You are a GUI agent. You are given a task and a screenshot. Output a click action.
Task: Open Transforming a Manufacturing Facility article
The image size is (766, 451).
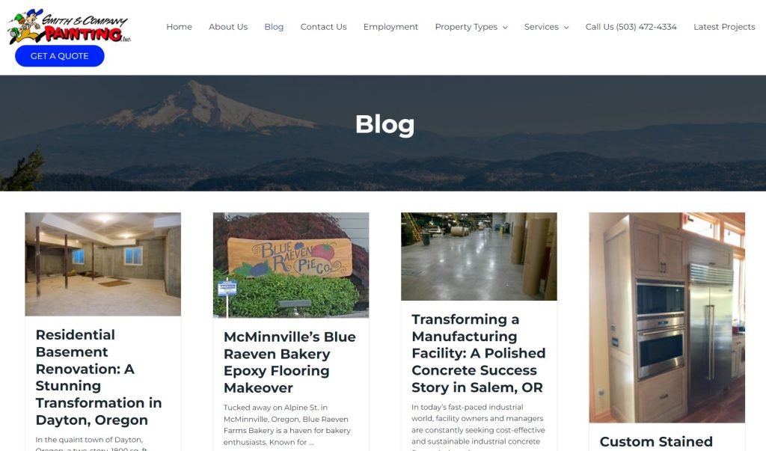coord(479,353)
